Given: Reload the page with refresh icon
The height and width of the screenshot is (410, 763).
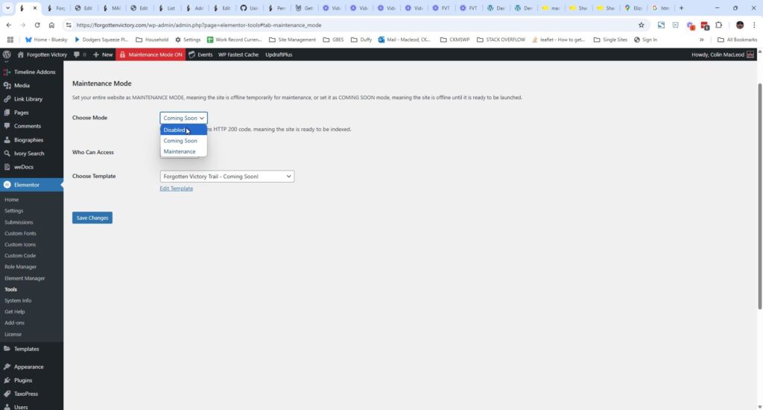Looking at the screenshot, I should coord(37,25).
